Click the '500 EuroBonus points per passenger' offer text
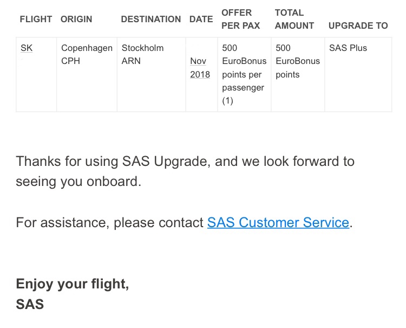This screenshot has height=328, width=406. click(244, 74)
